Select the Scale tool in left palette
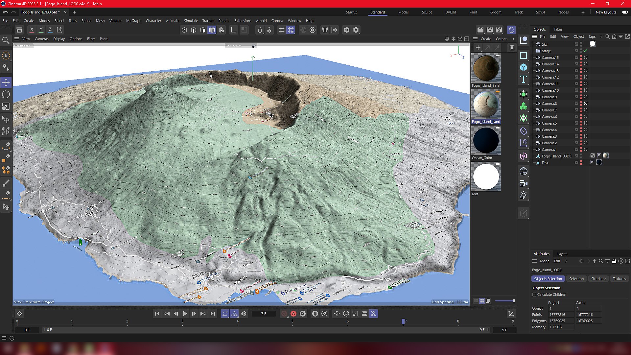The width and height of the screenshot is (631, 355). (6, 106)
